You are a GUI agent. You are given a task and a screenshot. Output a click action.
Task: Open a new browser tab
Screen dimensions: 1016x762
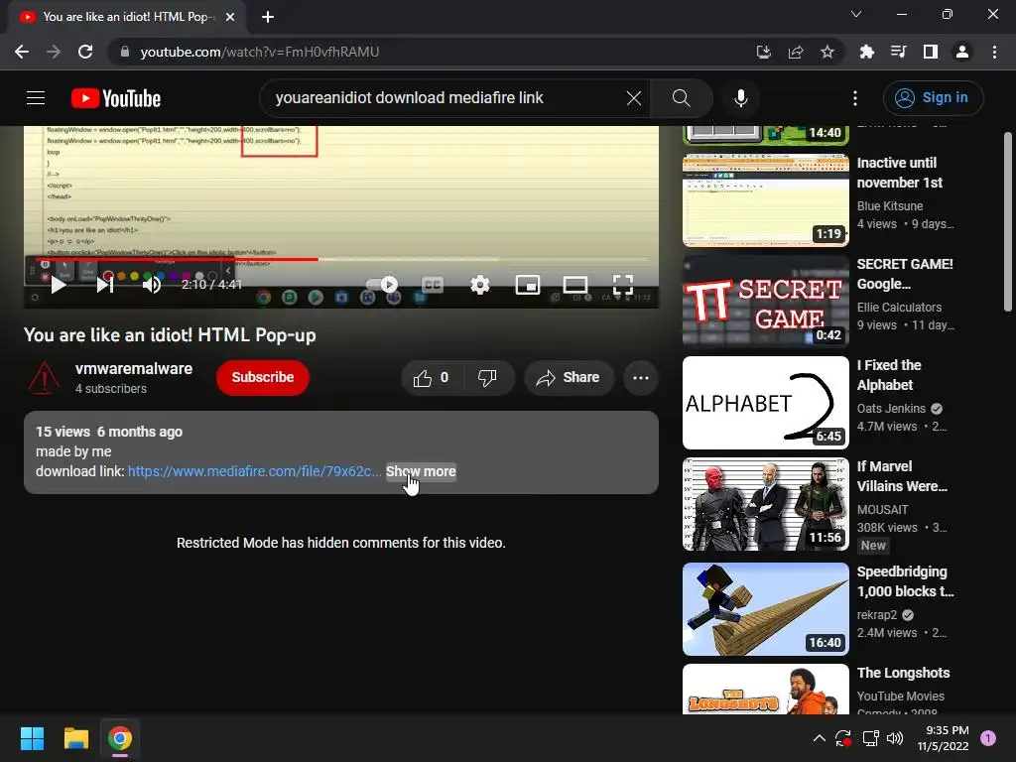click(x=268, y=17)
